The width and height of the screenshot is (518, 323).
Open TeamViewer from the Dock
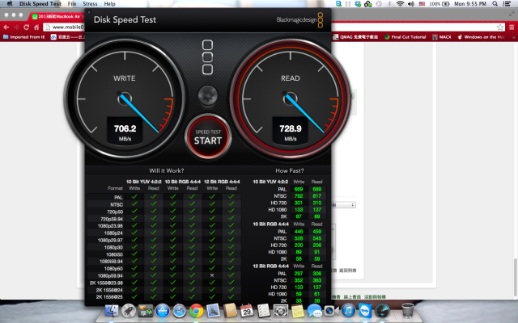(x=365, y=310)
